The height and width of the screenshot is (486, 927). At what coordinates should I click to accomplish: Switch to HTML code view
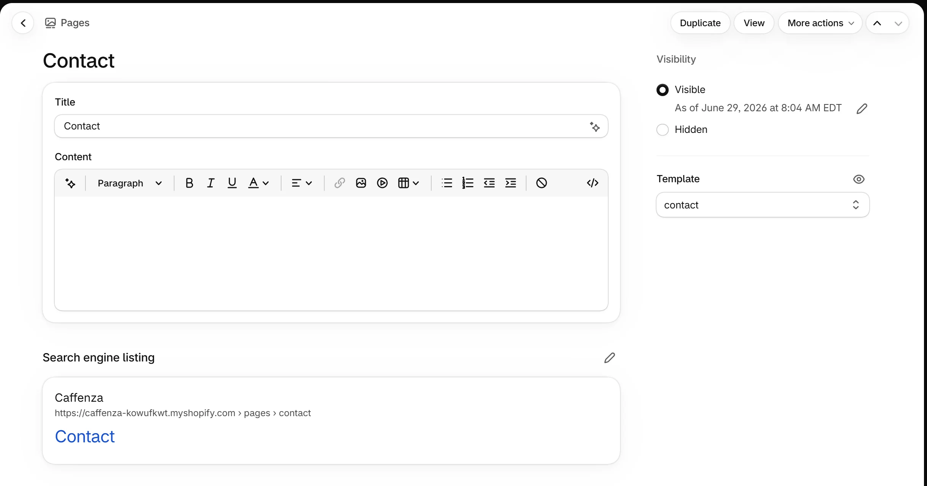(x=593, y=183)
